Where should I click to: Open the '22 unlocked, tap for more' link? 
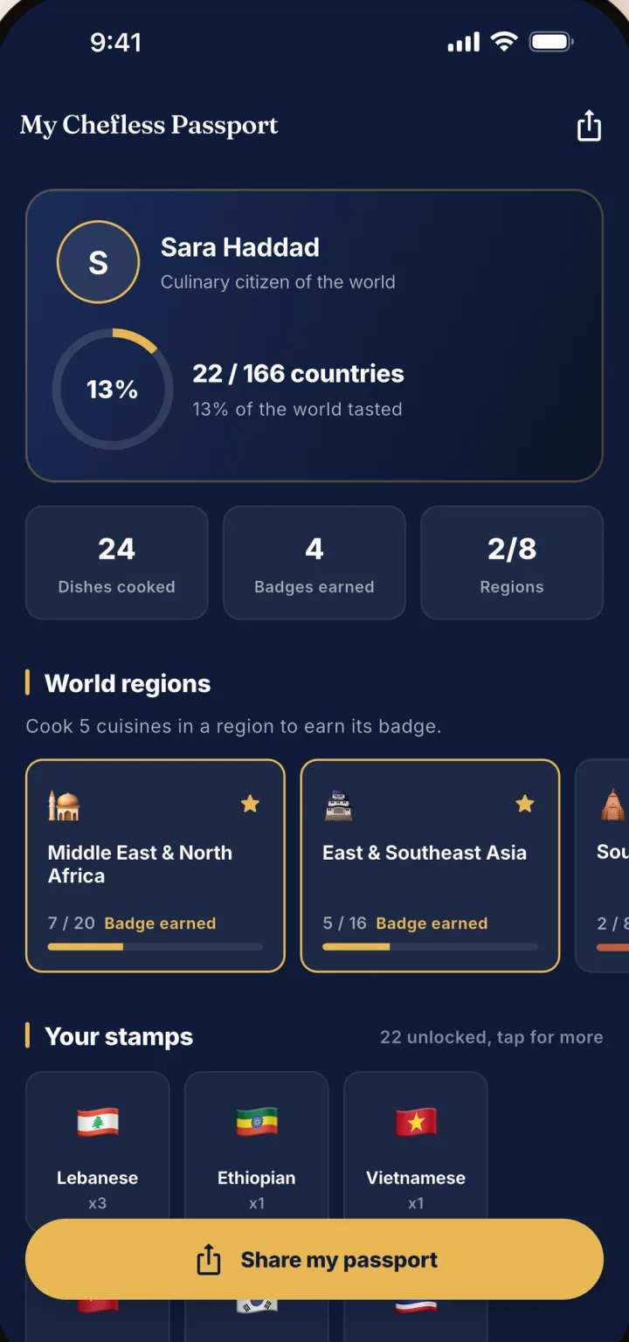click(491, 1037)
